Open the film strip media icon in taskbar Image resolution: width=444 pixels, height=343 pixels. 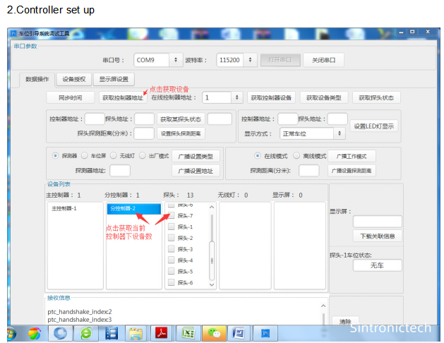(x=111, y=332)
